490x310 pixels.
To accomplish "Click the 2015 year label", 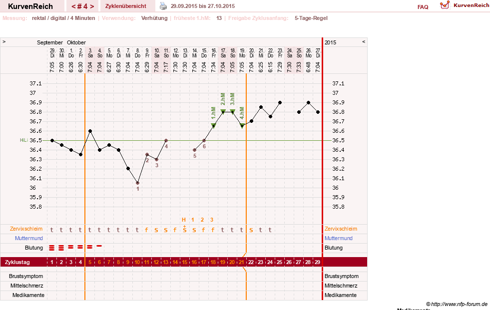I will (x=330, y=42).
